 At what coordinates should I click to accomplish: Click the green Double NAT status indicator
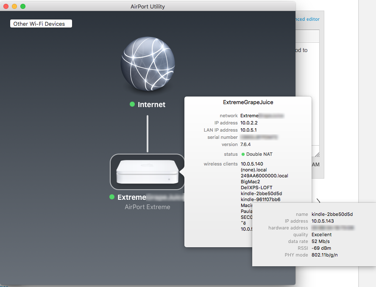[243, 155]
